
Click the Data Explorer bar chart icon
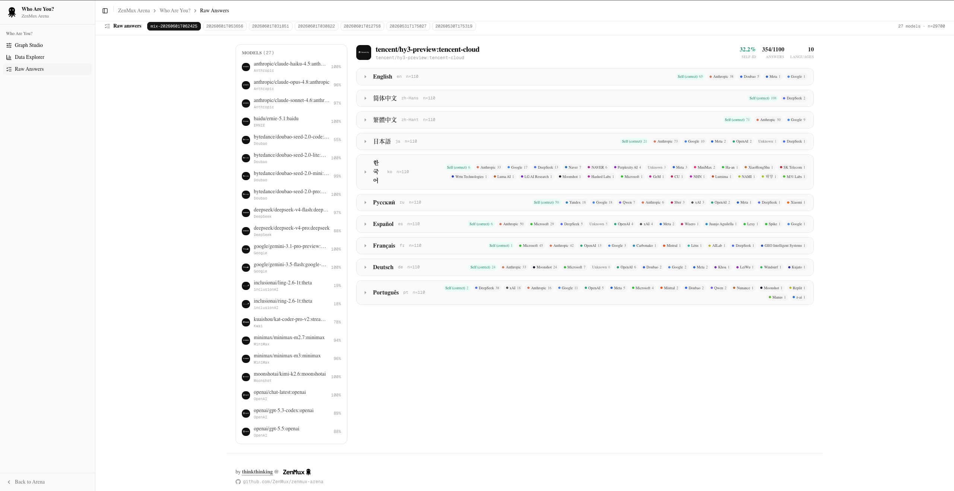click(9, 57)
